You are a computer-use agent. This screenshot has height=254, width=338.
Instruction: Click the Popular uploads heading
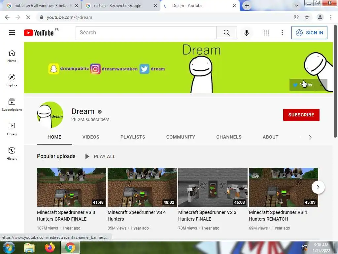point(56,156)
